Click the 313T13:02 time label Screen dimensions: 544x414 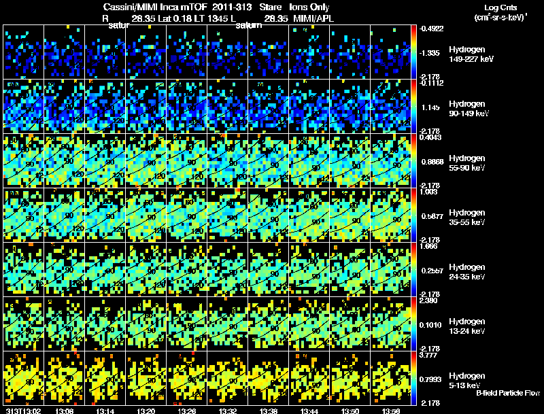[x=24, y=411]
